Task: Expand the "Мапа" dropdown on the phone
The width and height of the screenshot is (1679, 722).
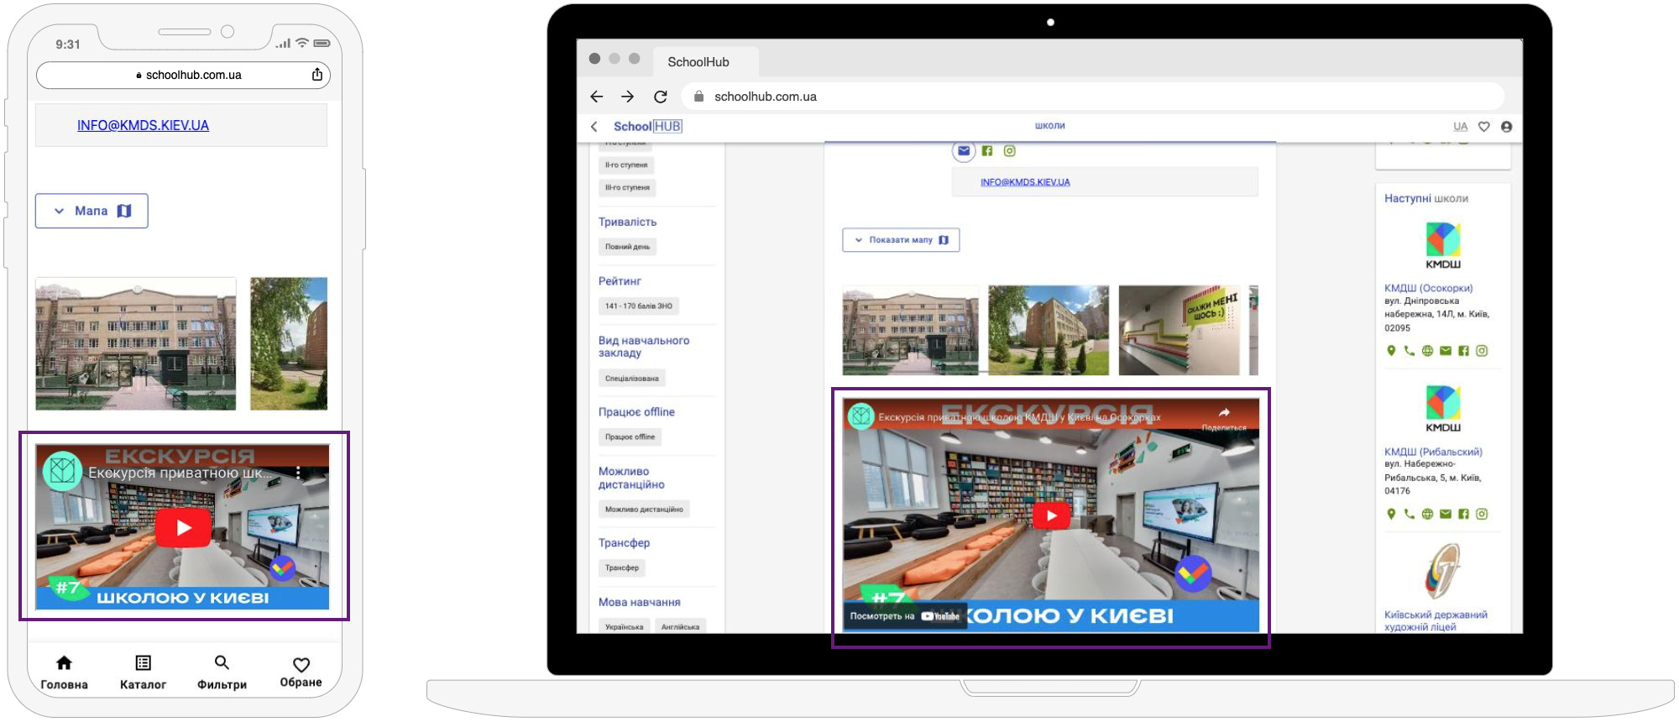Action: coord(92,211)
